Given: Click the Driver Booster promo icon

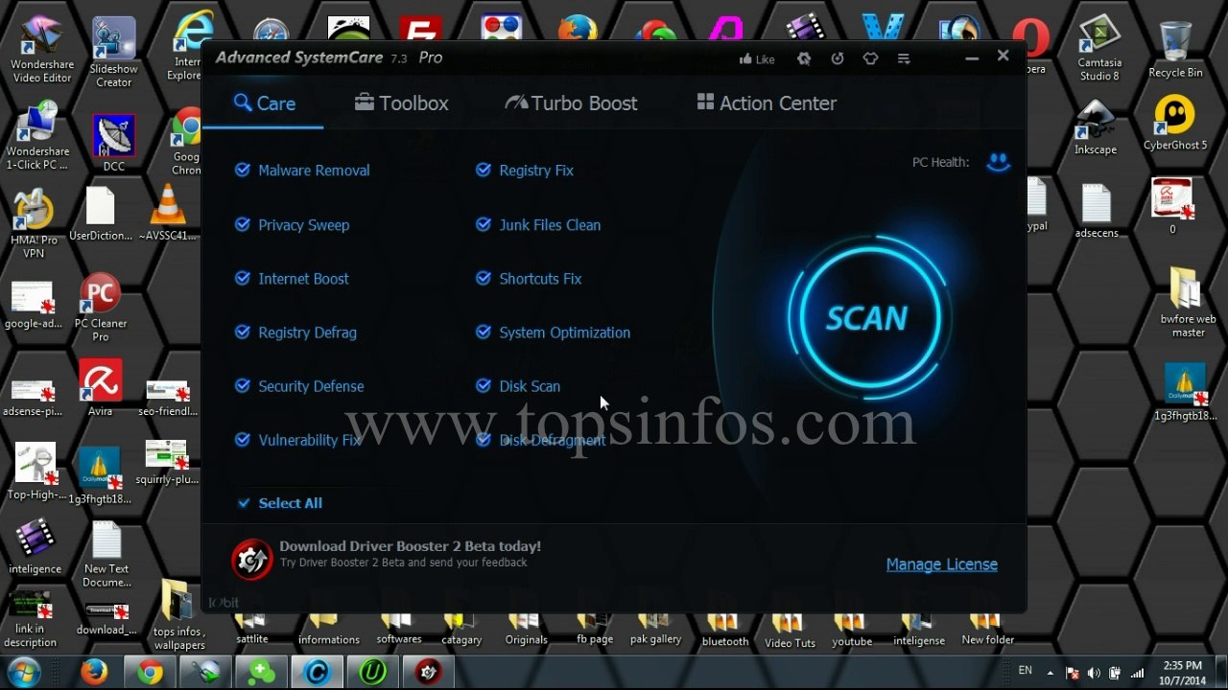Looking at the screenshot, I should click(x=252, y=559).
